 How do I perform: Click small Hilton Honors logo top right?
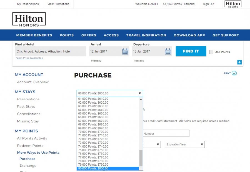[233, 4]
